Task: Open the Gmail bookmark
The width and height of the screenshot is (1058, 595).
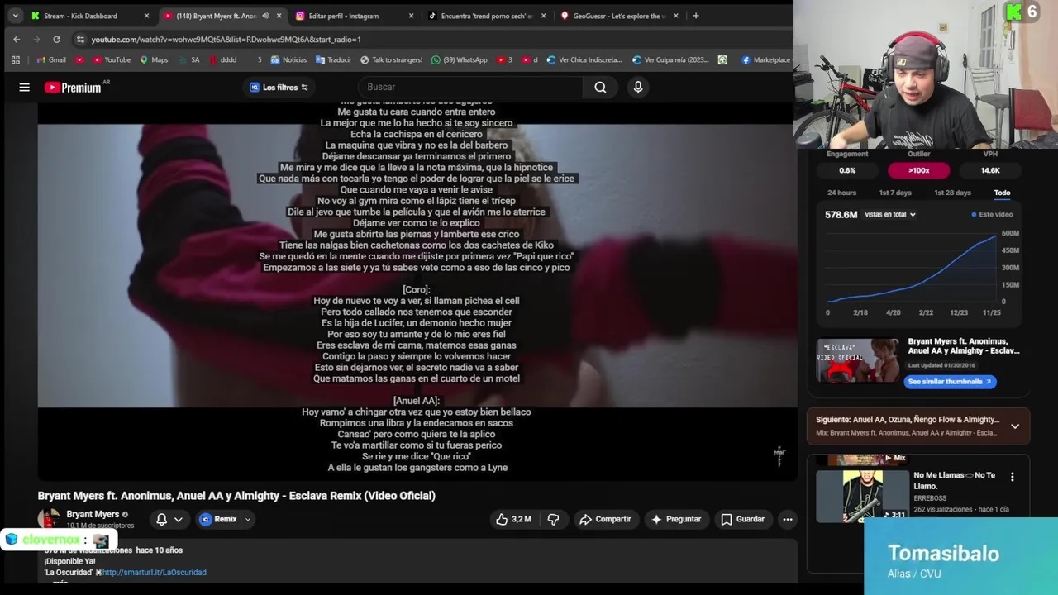Action: point(51,59)
